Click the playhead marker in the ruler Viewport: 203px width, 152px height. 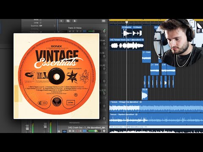(x=127, y=22)
